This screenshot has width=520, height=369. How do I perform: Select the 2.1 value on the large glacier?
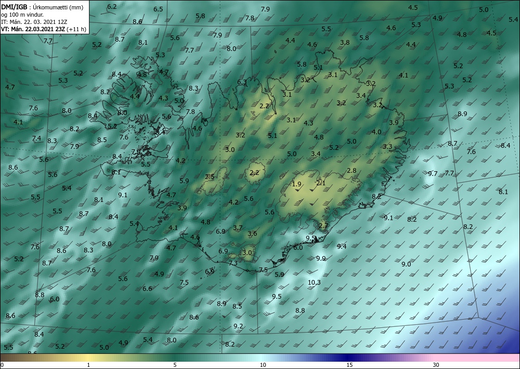click(x=321, y=183)
